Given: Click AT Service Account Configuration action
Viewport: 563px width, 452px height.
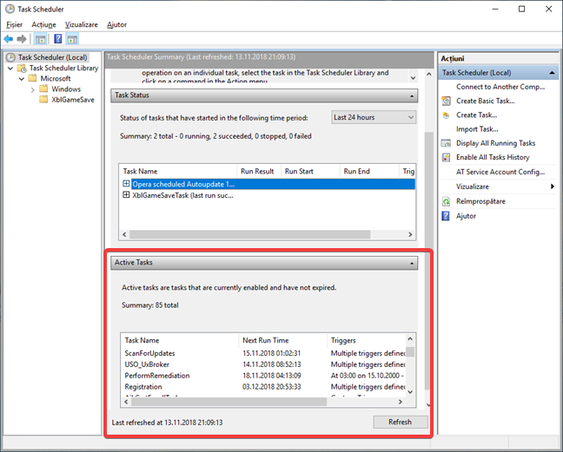Looking at the screenshot, I should pyautogui.click(x=500, y=172).
